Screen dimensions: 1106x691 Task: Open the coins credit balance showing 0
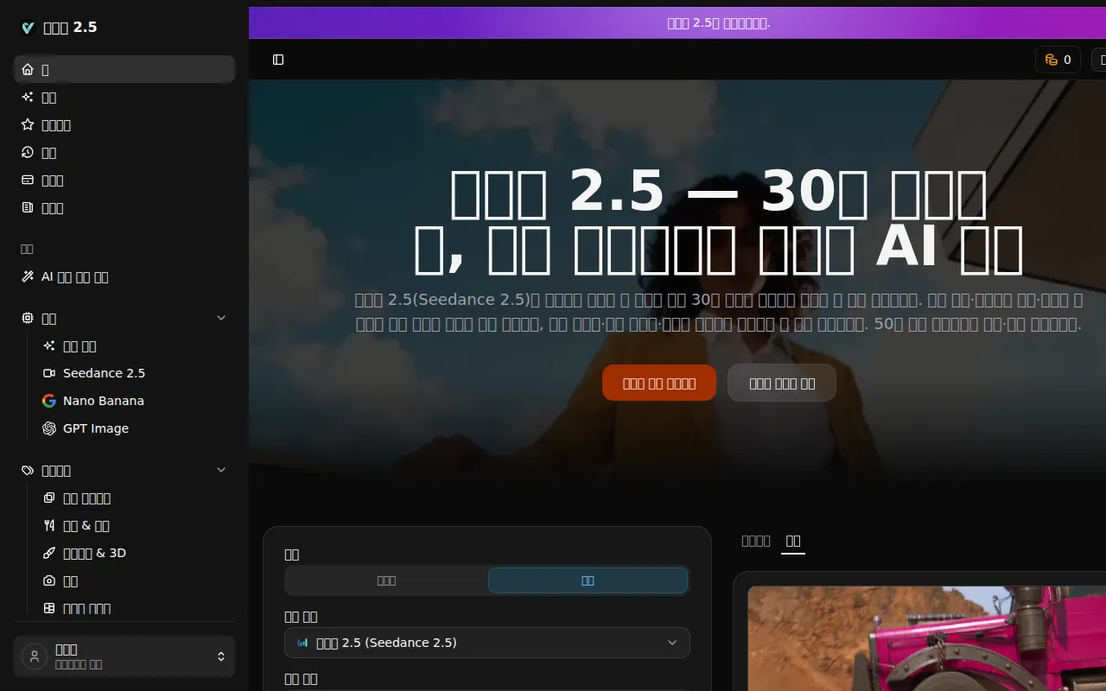point(1058,60)
